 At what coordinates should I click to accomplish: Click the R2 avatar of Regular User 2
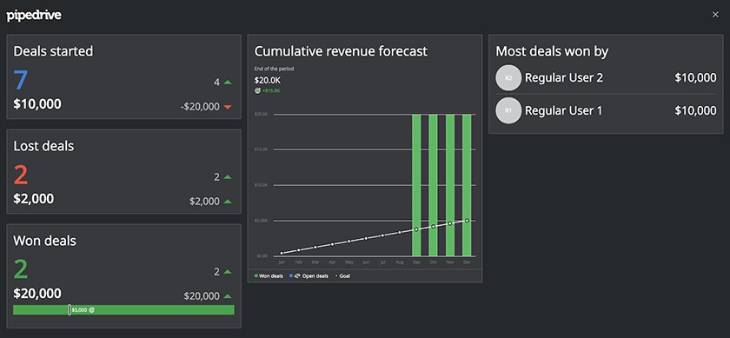click(508, 78)
